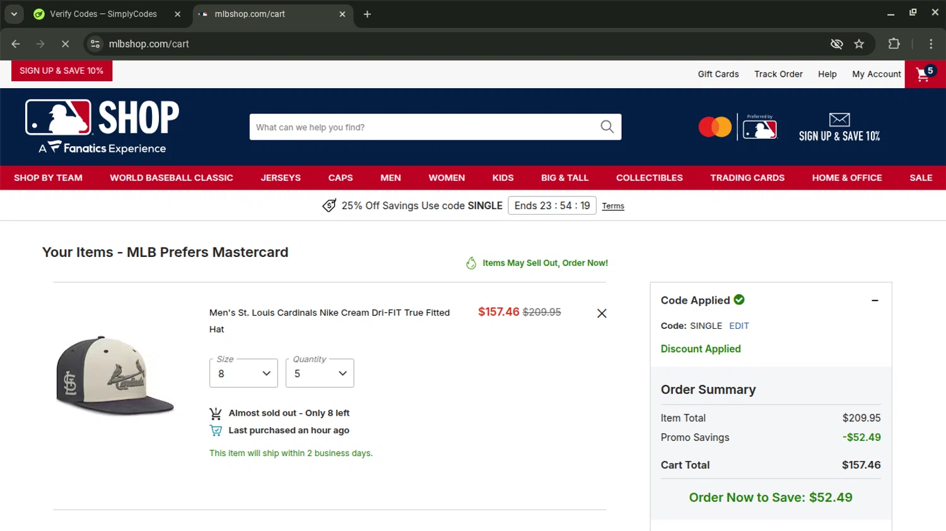946x531 pixels.
Task: Click the envelope Sign Up & Save 10% icon
Action: pyautogui.click(x=839, y=127)
